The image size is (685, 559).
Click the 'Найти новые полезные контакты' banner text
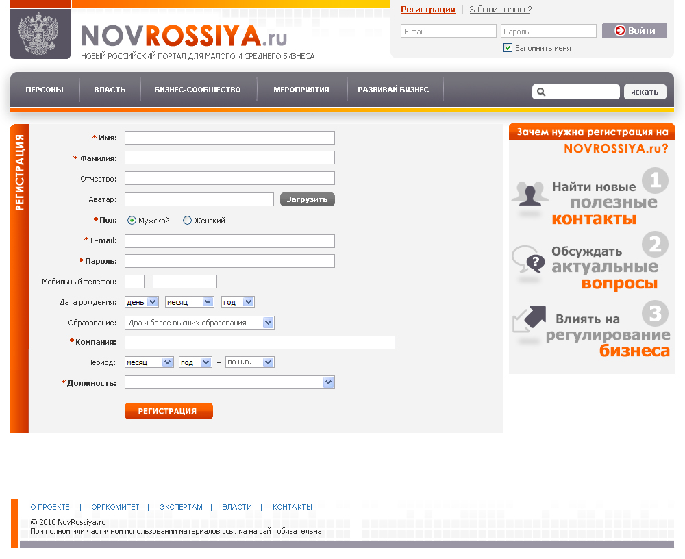point(605,202)
